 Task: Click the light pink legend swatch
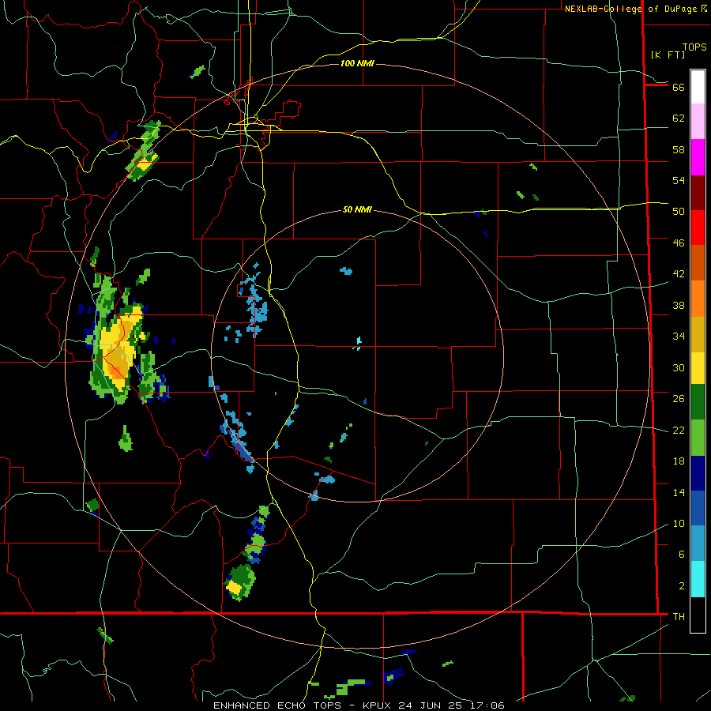[x=698, y=122]
